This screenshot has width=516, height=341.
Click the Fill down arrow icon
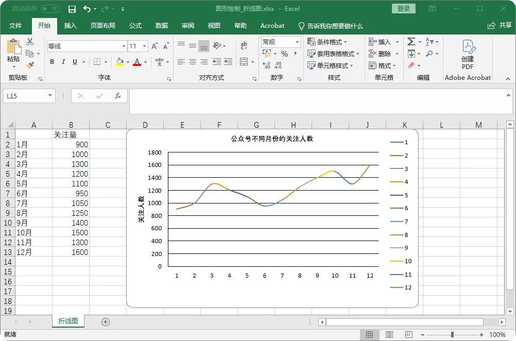[x=411, y=54]
